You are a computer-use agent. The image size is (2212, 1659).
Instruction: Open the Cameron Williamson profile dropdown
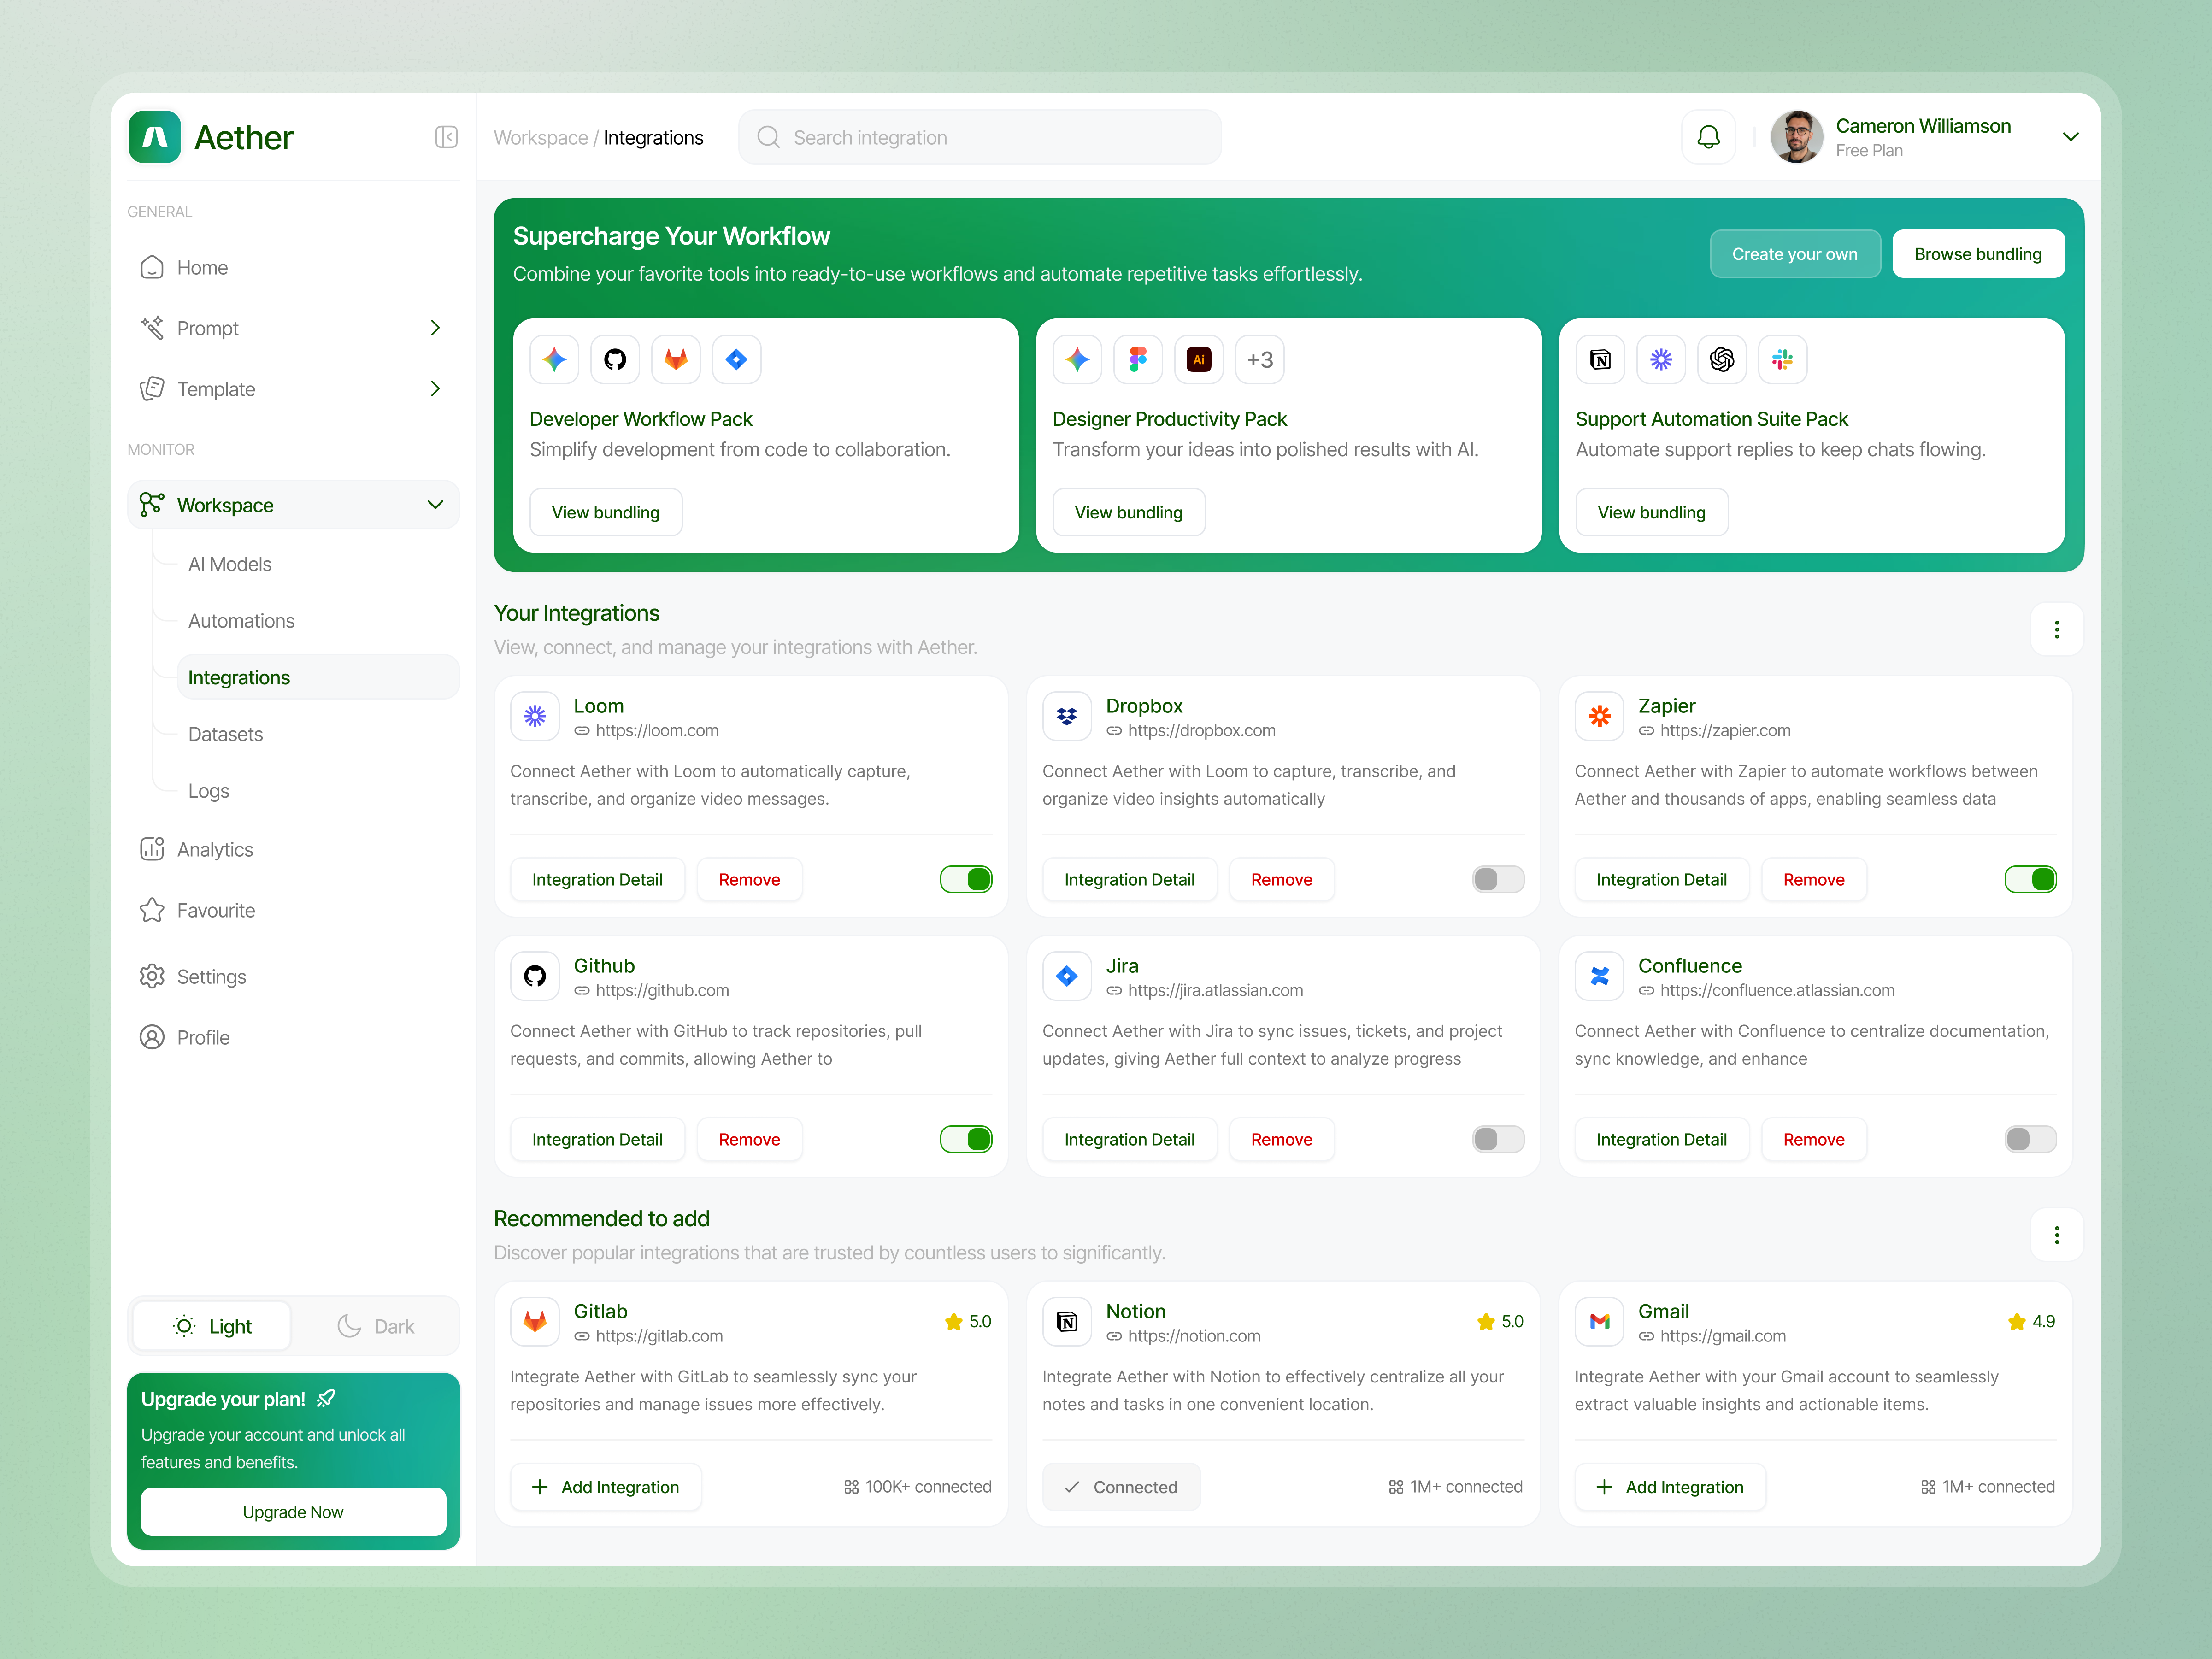click(2070, 137)
